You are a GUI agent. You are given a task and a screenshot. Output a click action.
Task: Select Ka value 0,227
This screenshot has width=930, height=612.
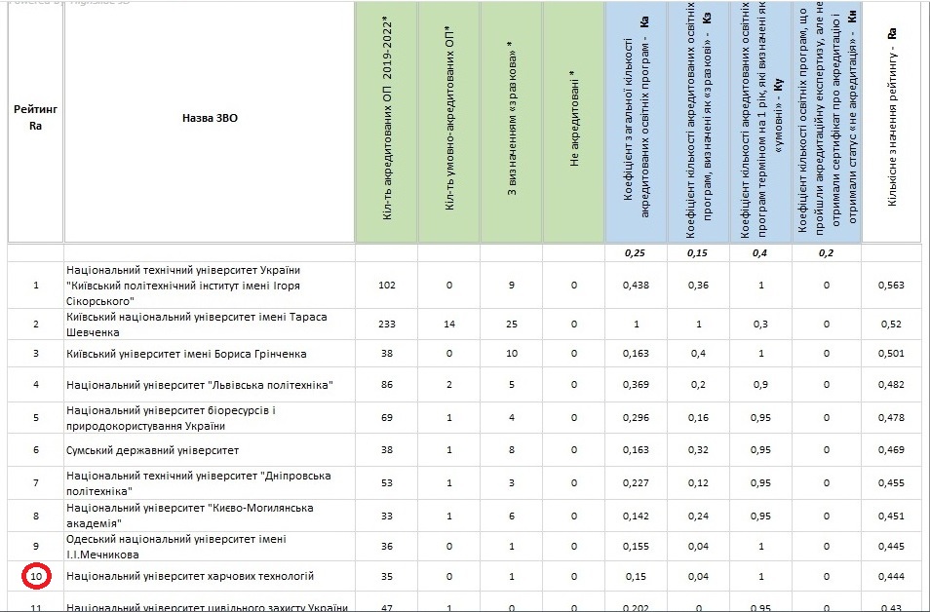tap(636, 482)
